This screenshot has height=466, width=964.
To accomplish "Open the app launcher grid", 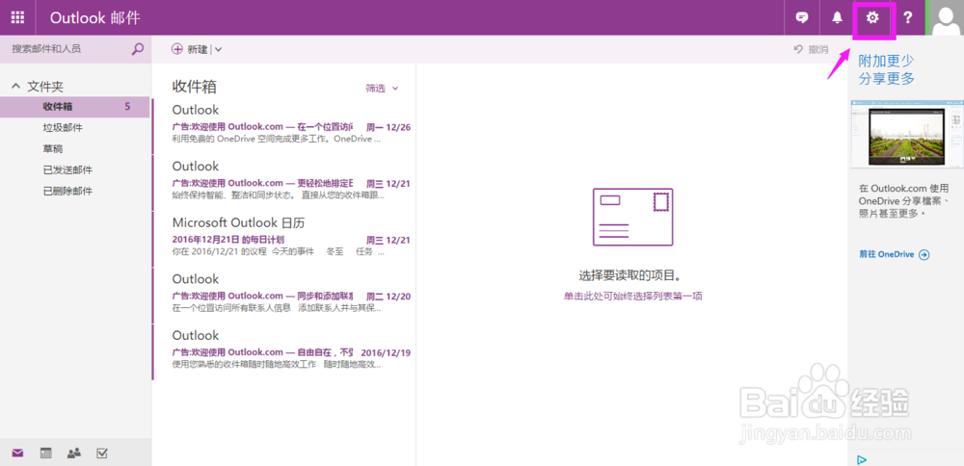I will (17, 17).
